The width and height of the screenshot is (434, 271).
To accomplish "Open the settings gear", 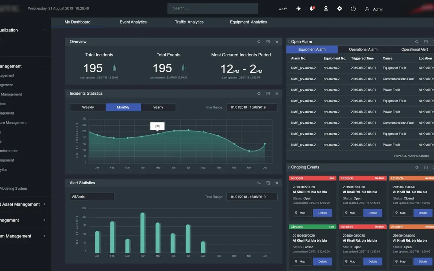I will pos(340,9).
